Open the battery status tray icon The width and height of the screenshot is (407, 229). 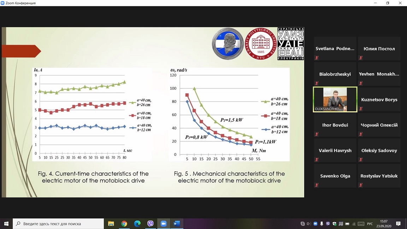pos(347,224)
